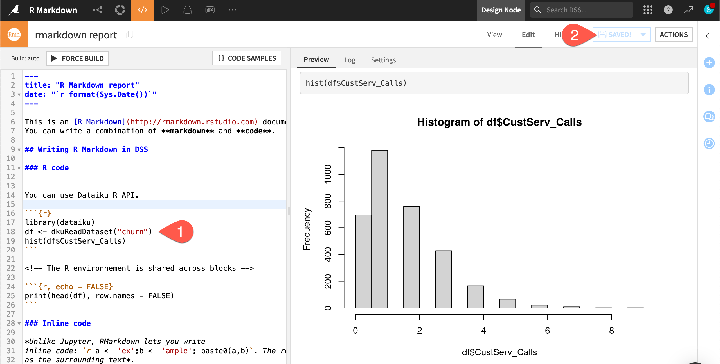Open the help question mark icon

pos(669,10)
